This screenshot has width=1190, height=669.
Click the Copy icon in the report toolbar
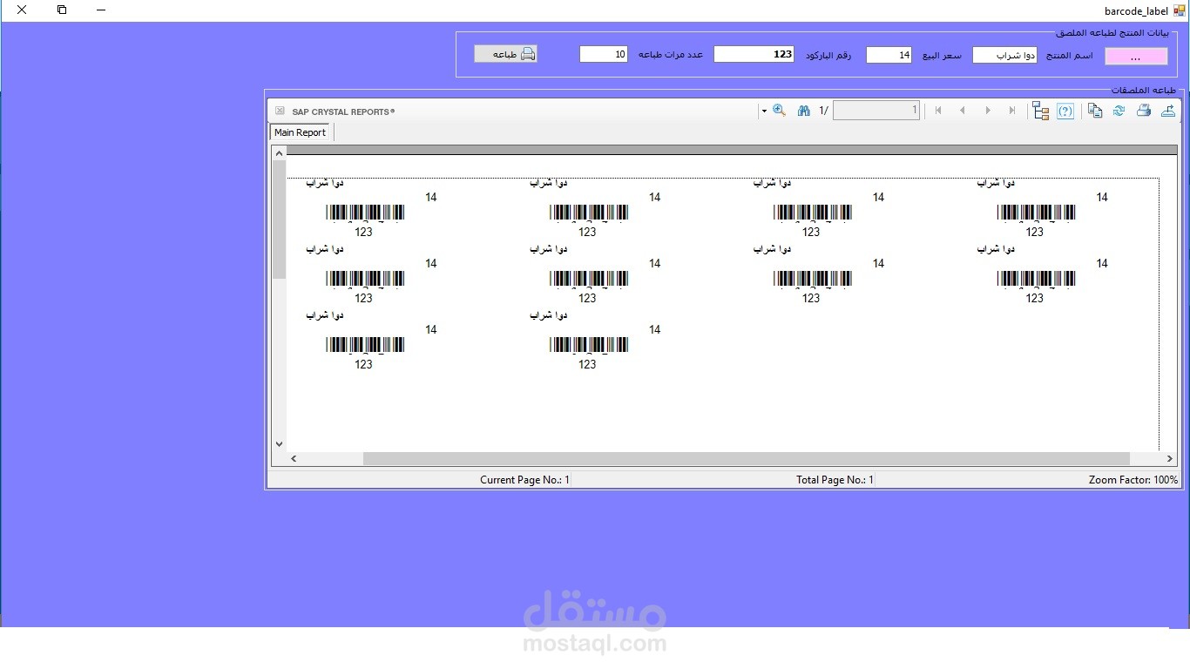pyautogui.click(x=1095, y=111)
